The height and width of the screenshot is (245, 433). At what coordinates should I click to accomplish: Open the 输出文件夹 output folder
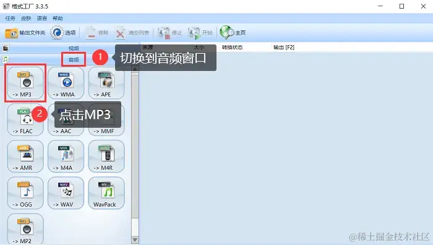(x=25, y=33)
